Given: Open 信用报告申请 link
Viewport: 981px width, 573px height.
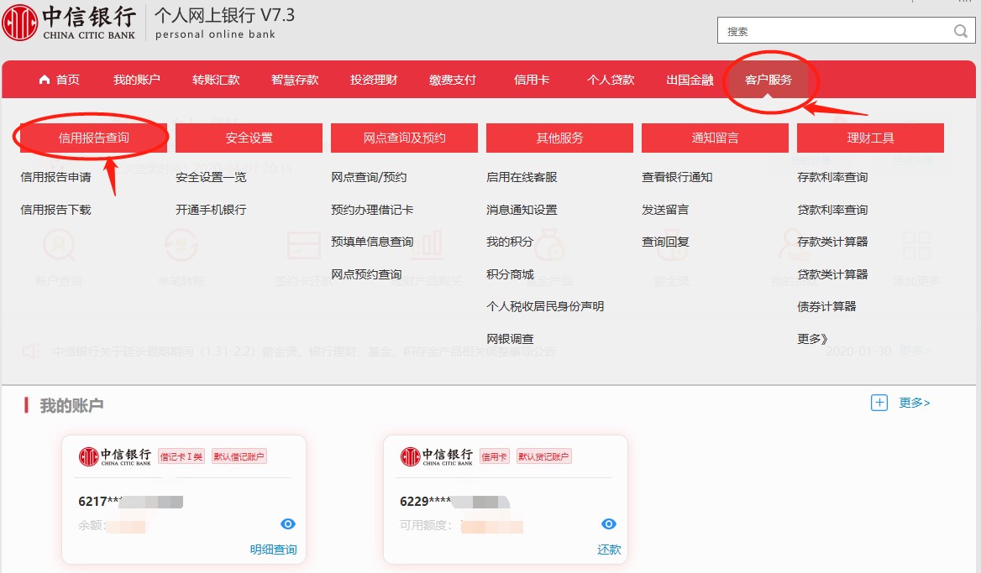Looking at the screenshot, I should 55,177.
